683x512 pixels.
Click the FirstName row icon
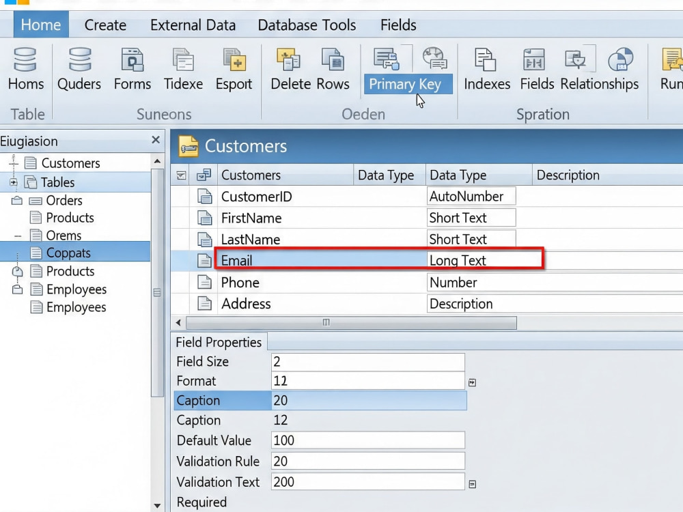tap(204, 218)
